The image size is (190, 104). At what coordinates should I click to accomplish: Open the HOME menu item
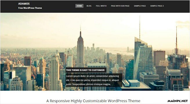79,6
